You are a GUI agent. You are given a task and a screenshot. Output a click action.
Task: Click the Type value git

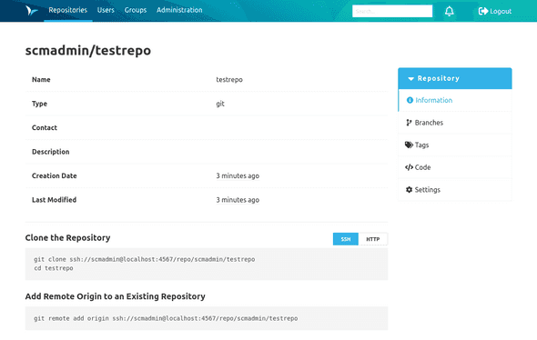coord(220,104)
